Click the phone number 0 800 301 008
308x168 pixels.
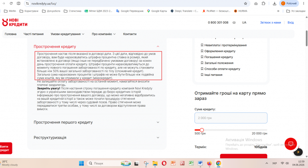(x=218, y=22)
